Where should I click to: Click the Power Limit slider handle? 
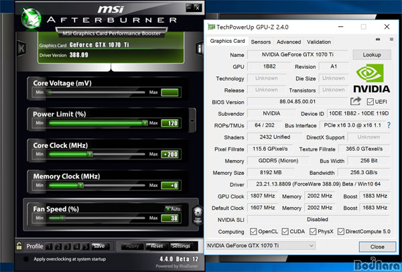pyautogui.click(x=145, y=123)
